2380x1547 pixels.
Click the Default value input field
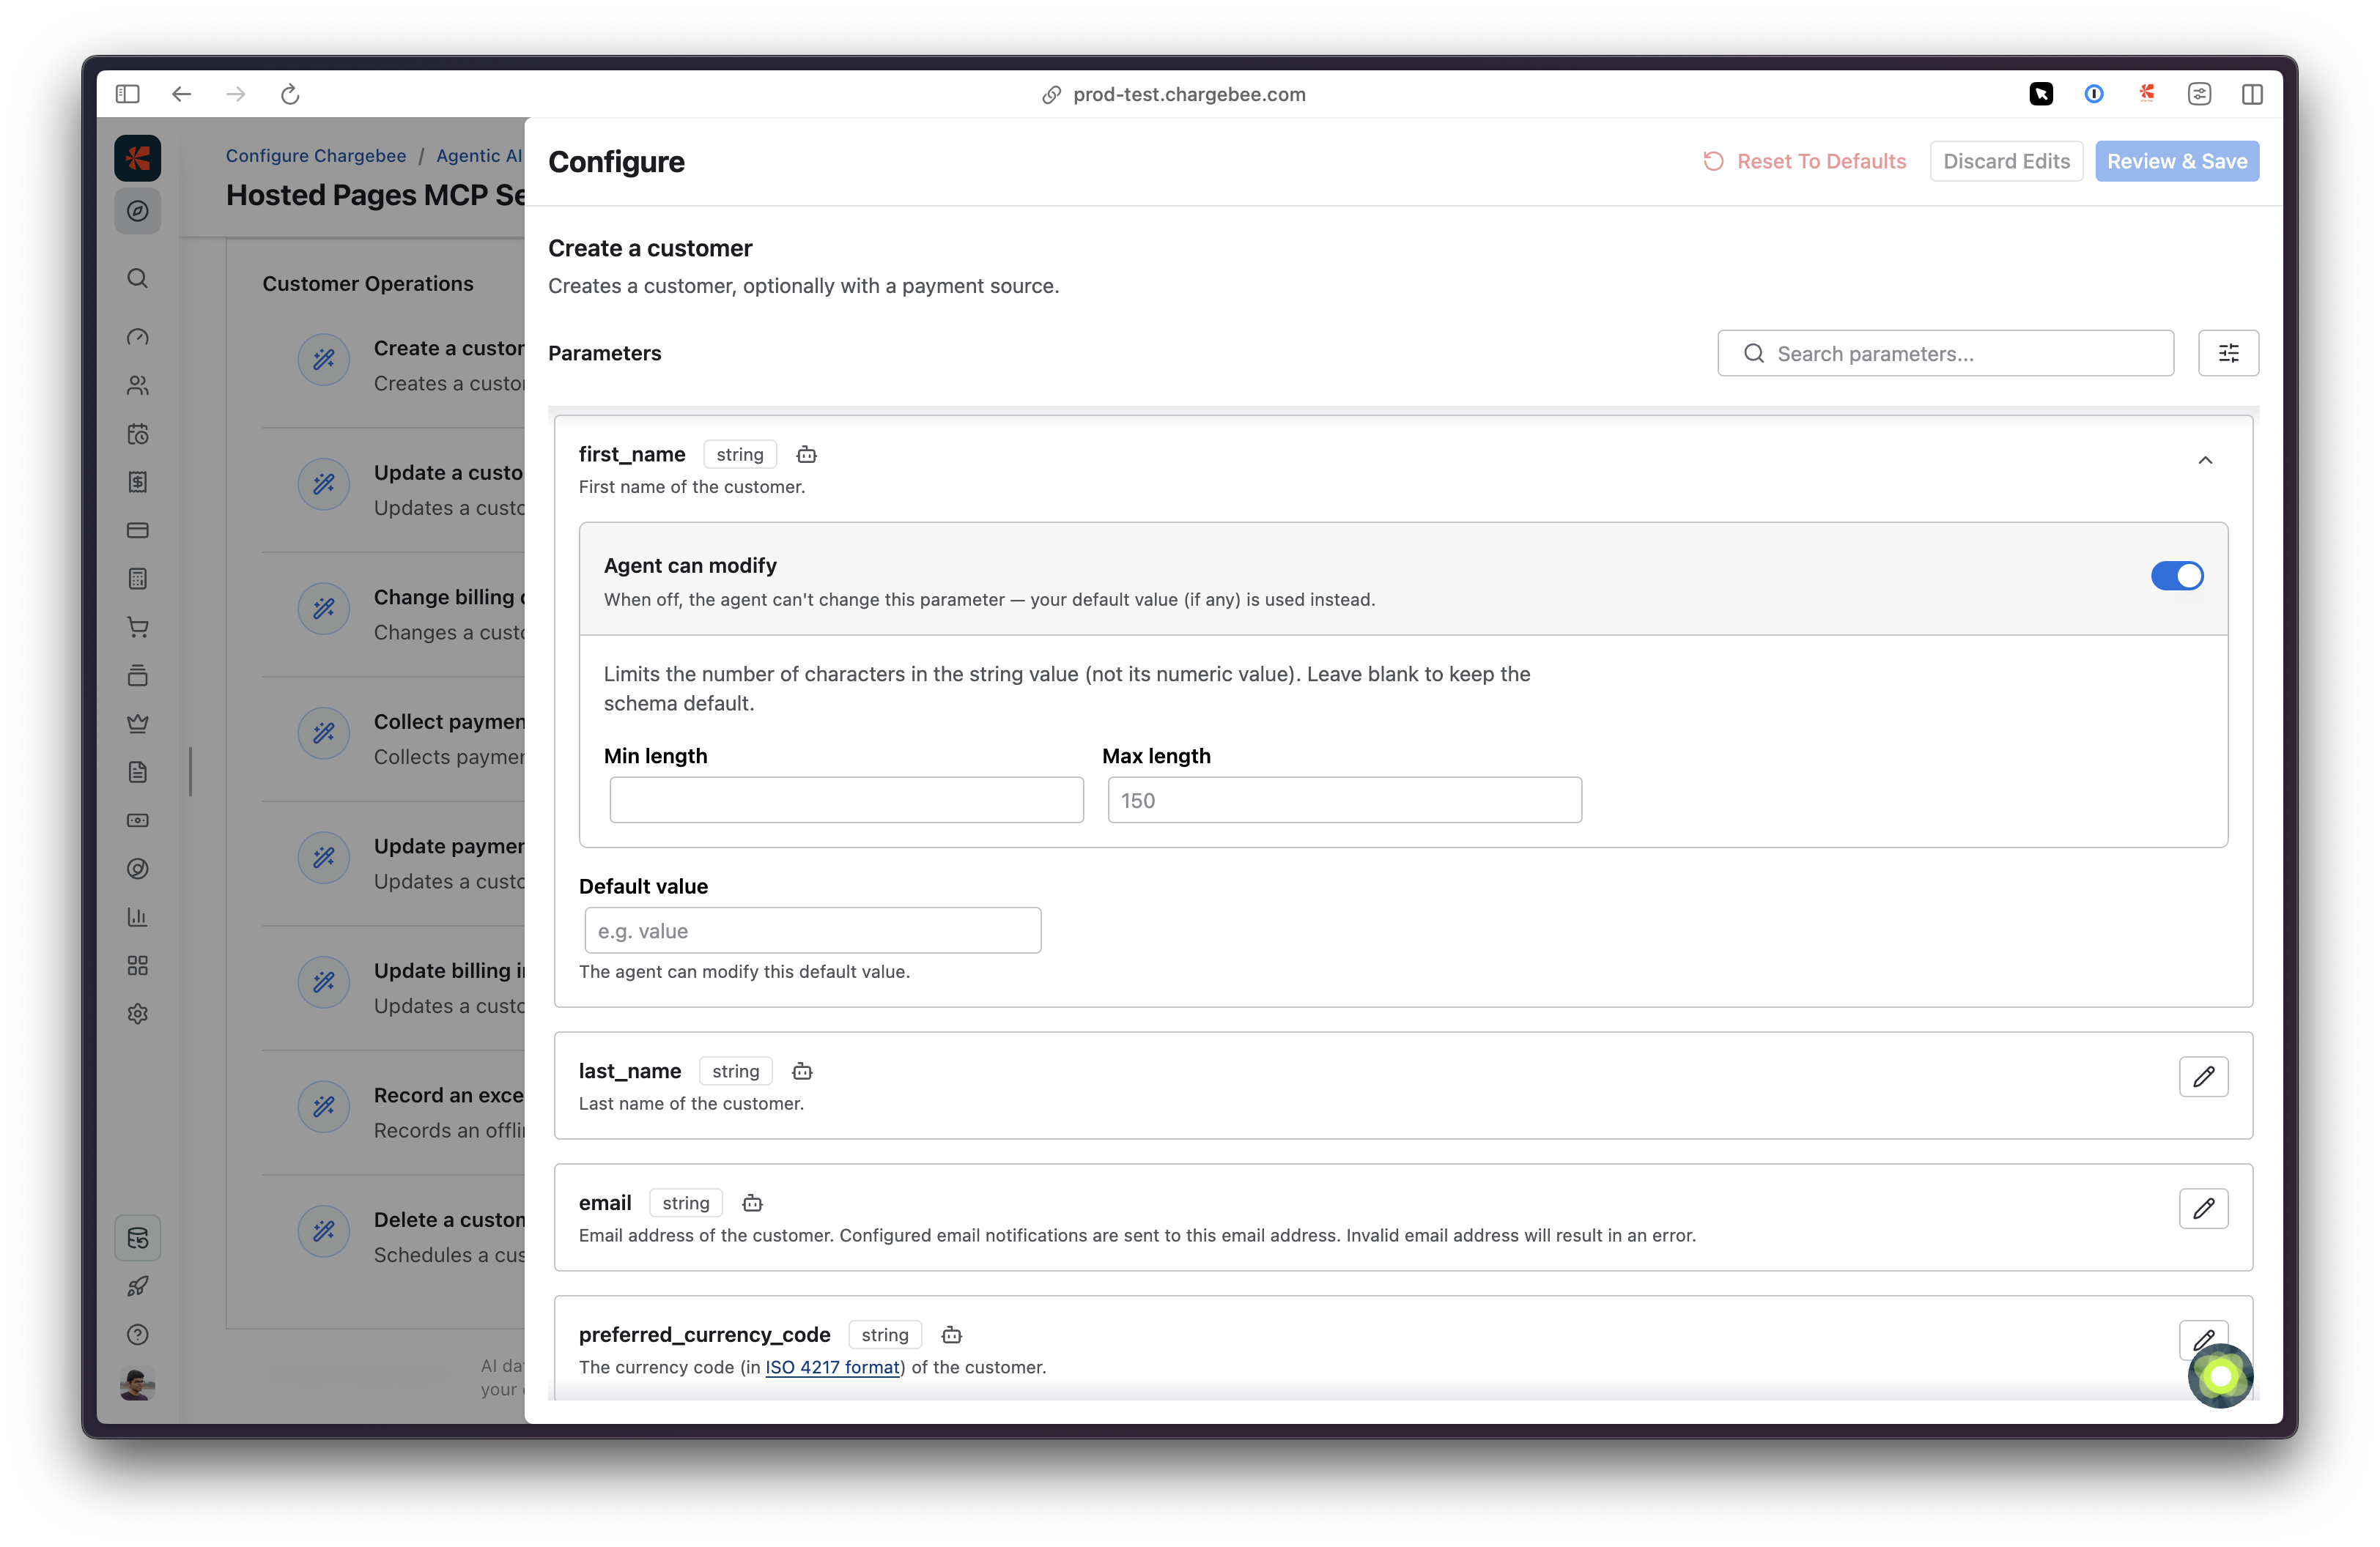tap(812, 930)
